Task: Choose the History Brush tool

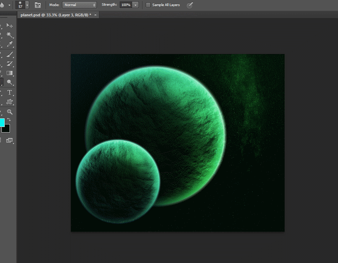Action: pos(10,64)
